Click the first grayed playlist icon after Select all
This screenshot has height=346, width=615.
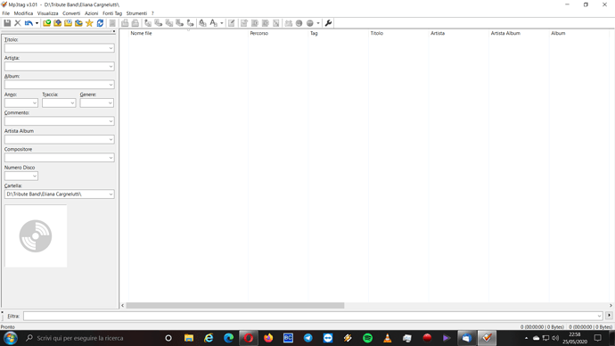click(125, 23)
